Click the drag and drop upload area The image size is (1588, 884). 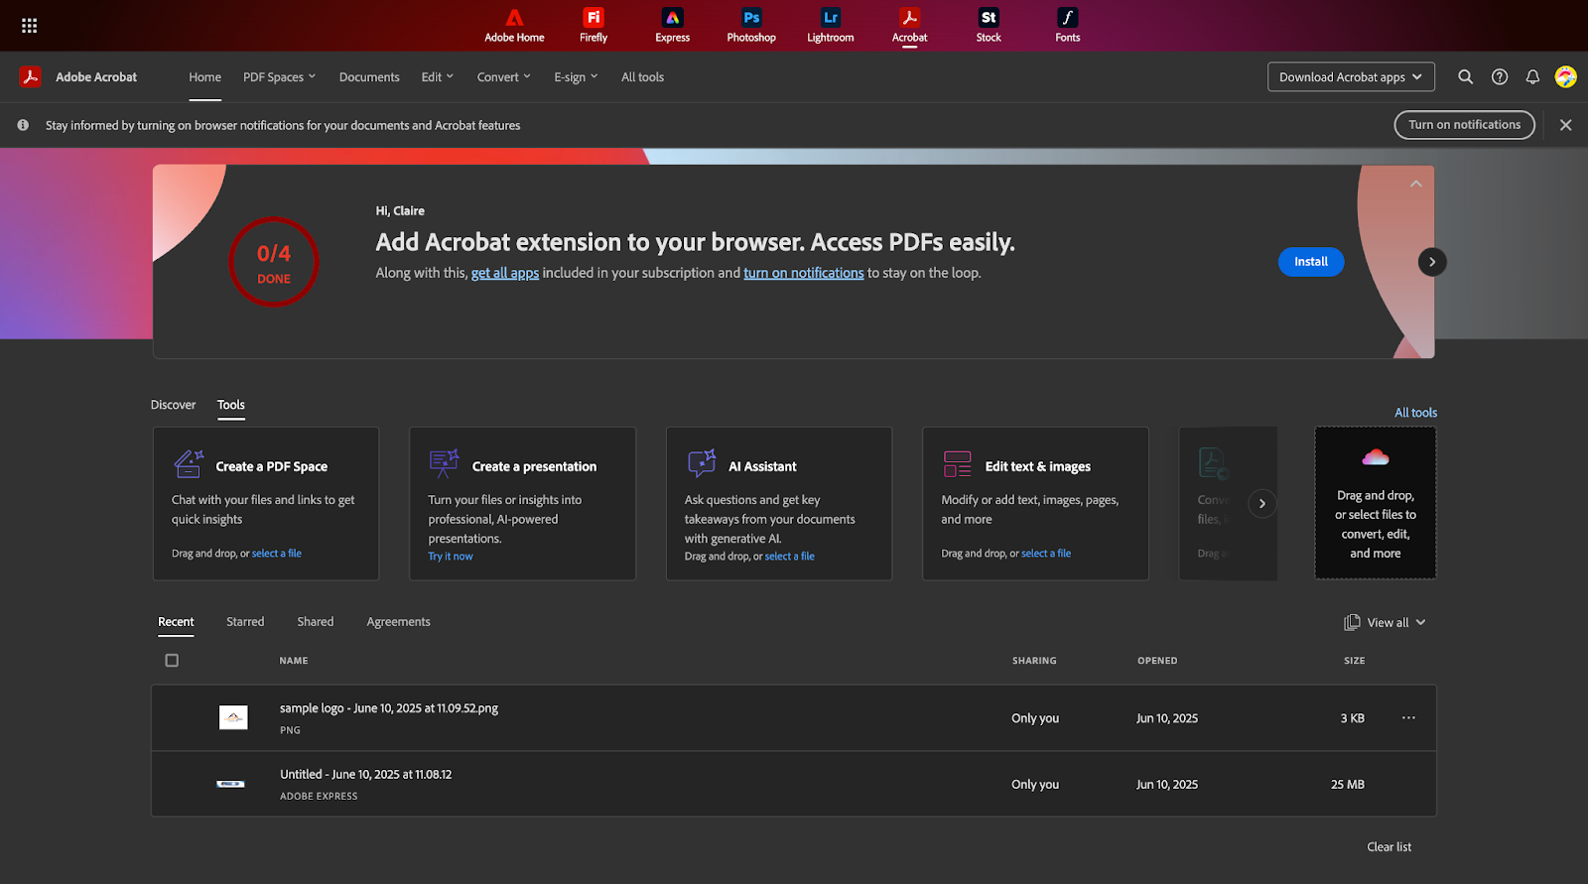[1376, 503]
